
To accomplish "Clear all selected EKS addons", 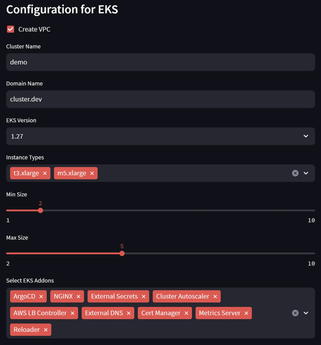I will click(x=295, y=313).
